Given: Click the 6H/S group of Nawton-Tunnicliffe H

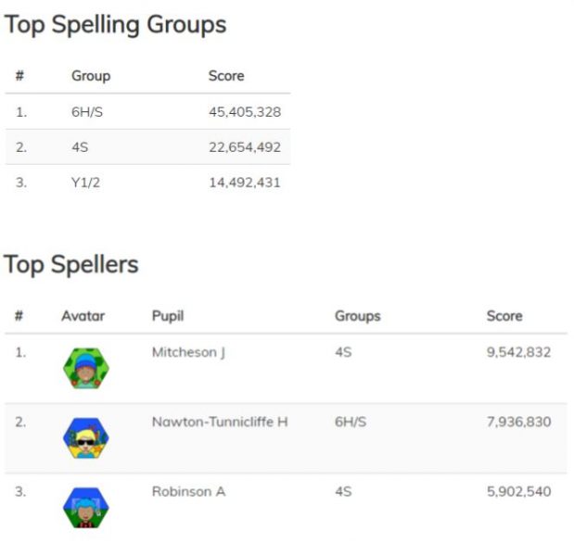Looking at the screenshot, I should click(x=351, y=422).
